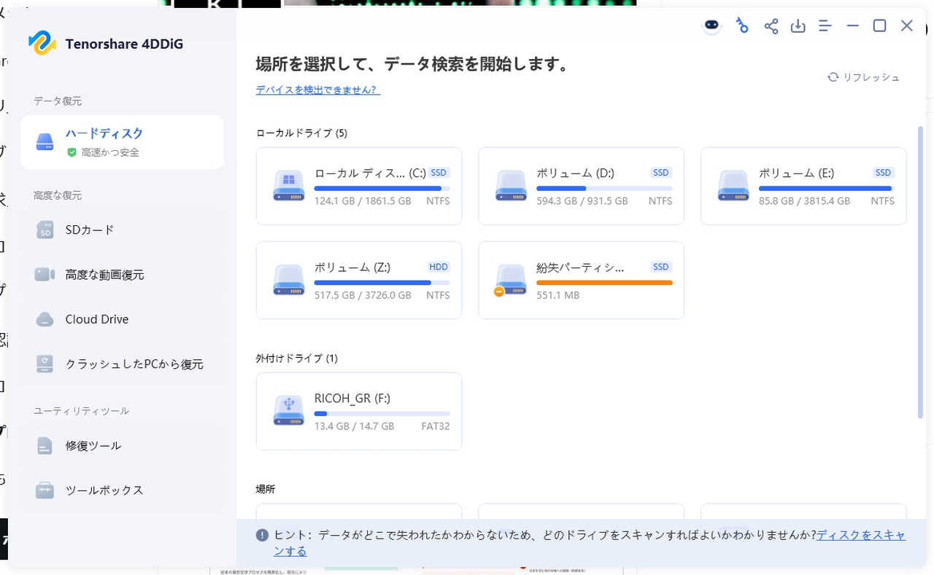Click the リフレッシュ button
This screenshot has height=575, width=934.
pyautogui.click(x=863, y=77)
